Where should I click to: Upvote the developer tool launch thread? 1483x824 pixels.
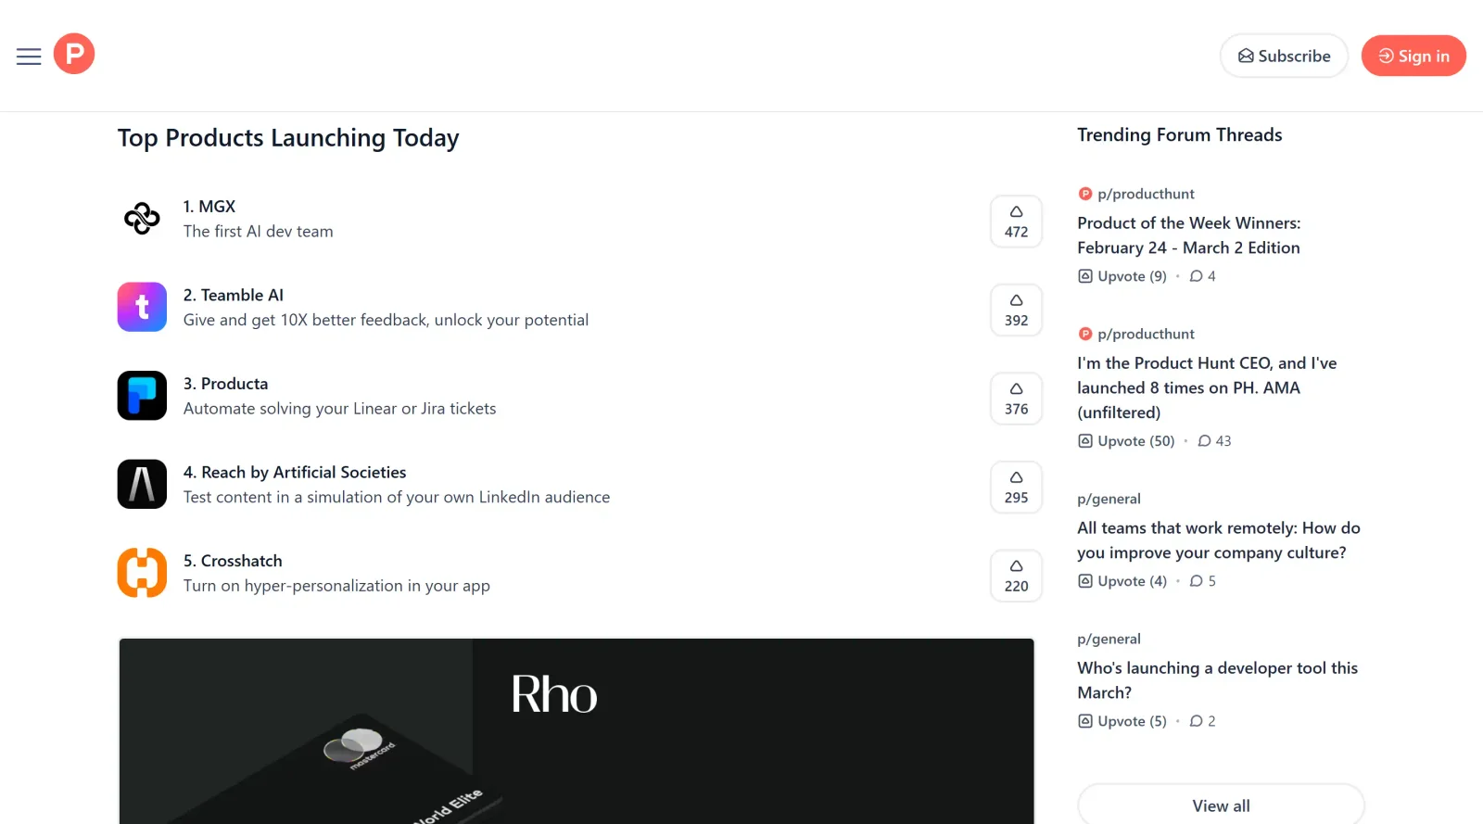1122,720
